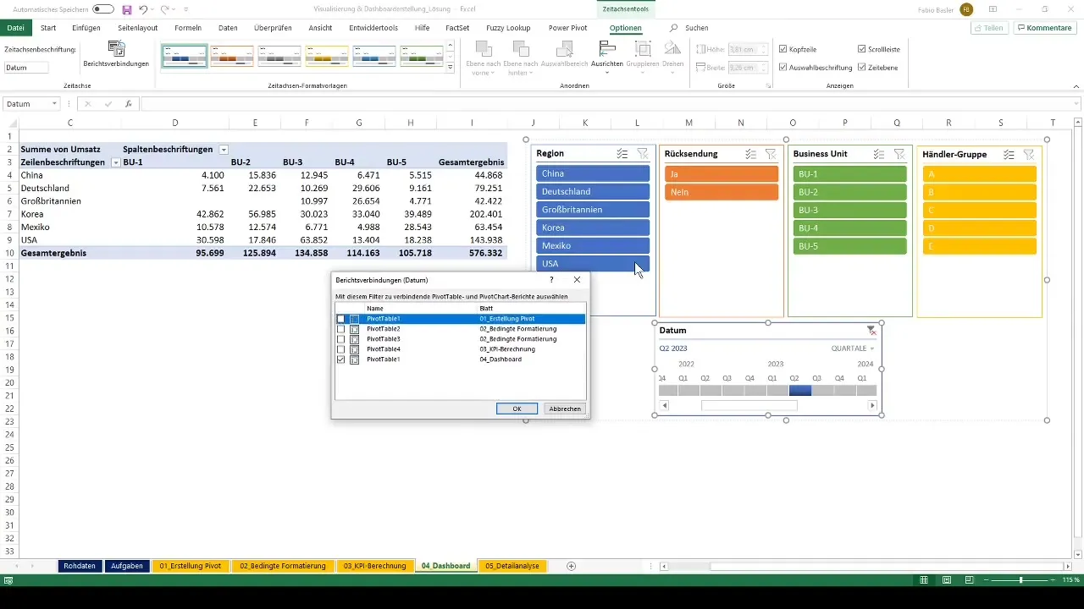This screenshot has width=1084, height=609.
Task: Toggle the Automatisches Speichern switch
Action: (x=103, y=9)
